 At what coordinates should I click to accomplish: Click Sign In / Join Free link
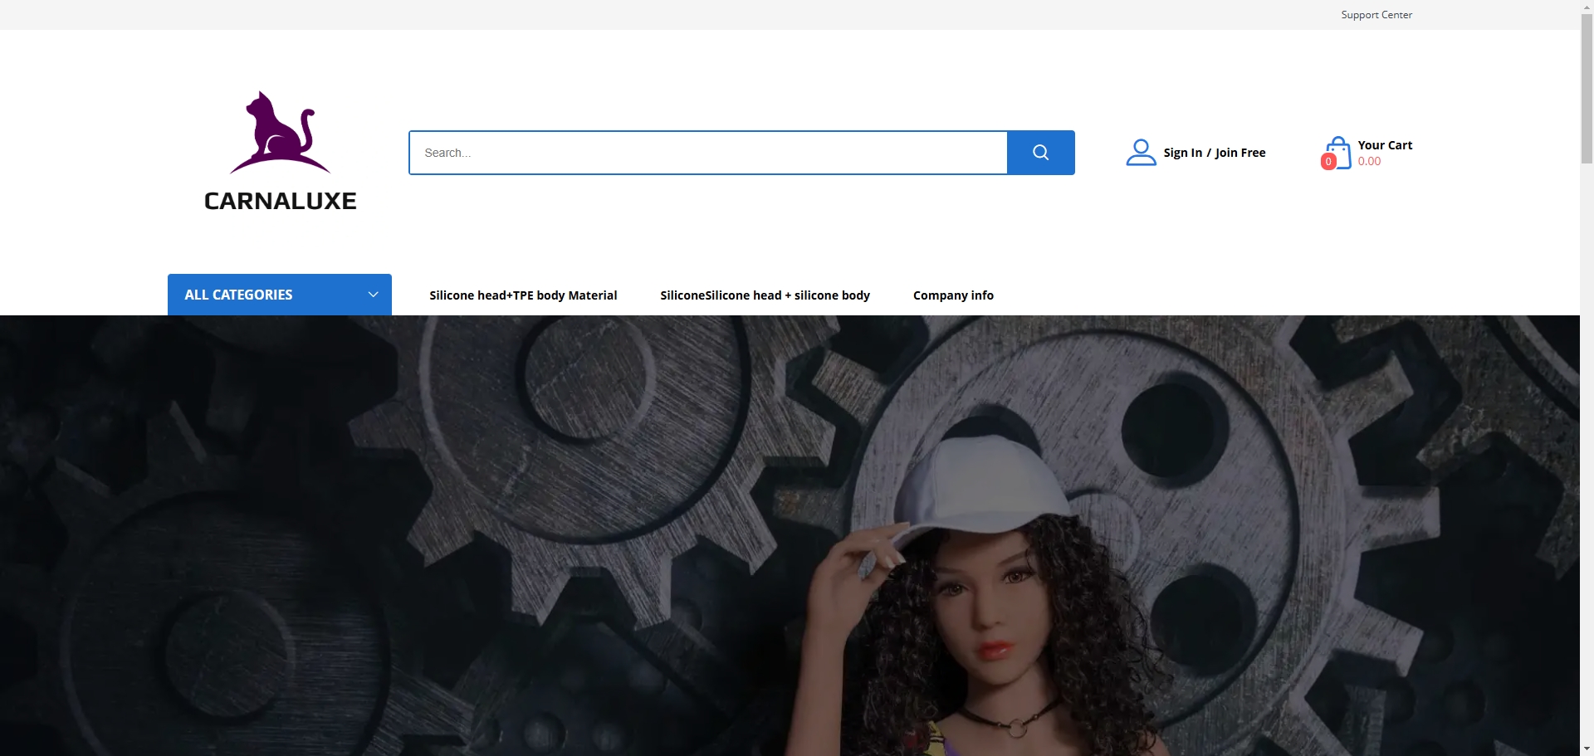pos(1214,153)
